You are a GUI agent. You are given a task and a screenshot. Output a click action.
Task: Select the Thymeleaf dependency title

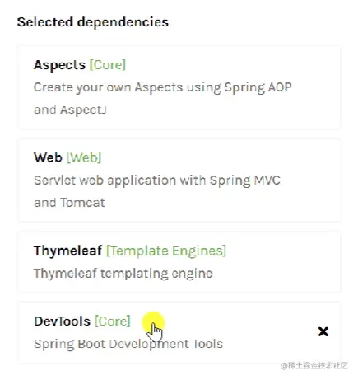pyautogui.click(x=67, y=251)
